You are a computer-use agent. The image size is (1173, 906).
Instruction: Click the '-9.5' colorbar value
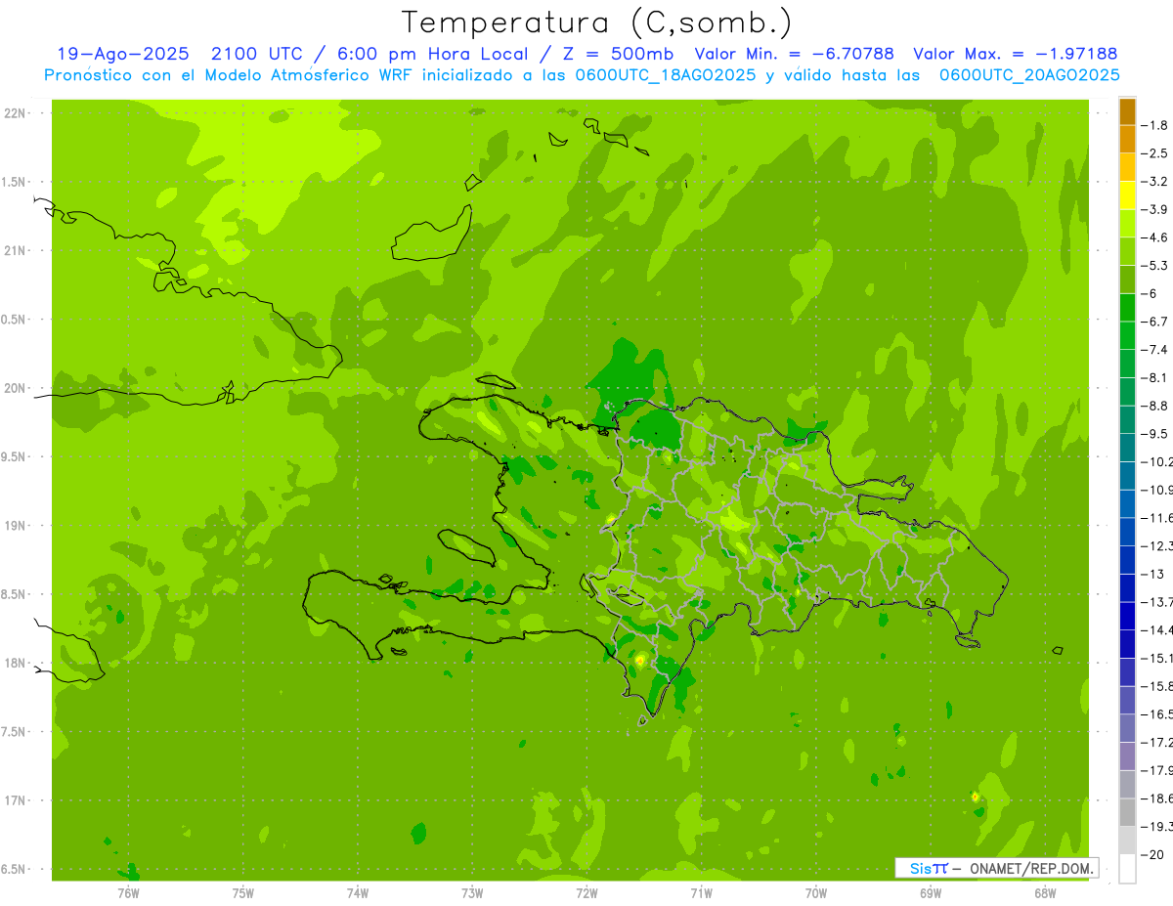[1156, 434]
